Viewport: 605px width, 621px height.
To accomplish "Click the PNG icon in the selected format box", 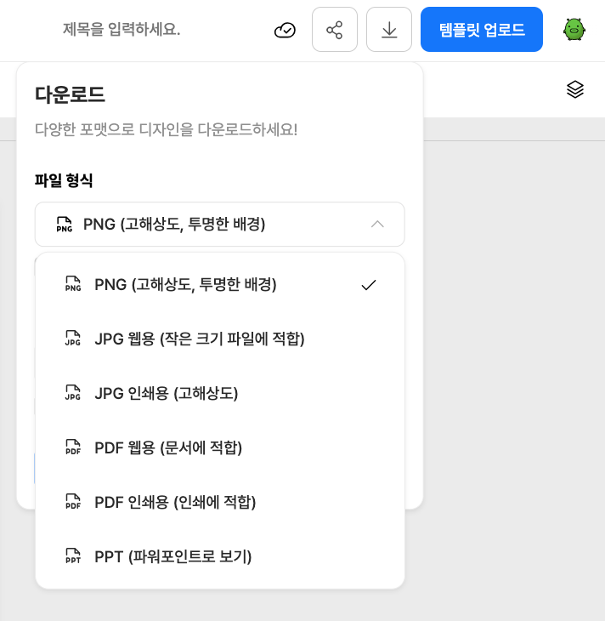I will (64, 225).
